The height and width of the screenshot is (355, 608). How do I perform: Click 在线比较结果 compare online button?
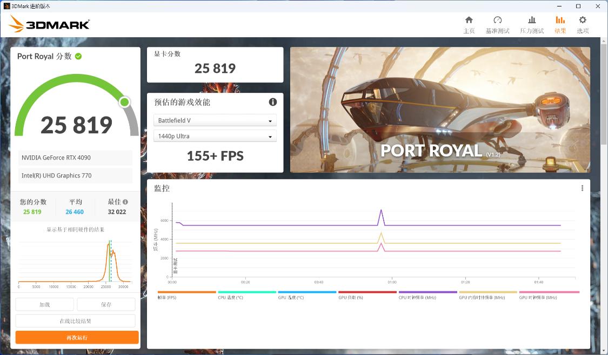(x=75, y=321)
